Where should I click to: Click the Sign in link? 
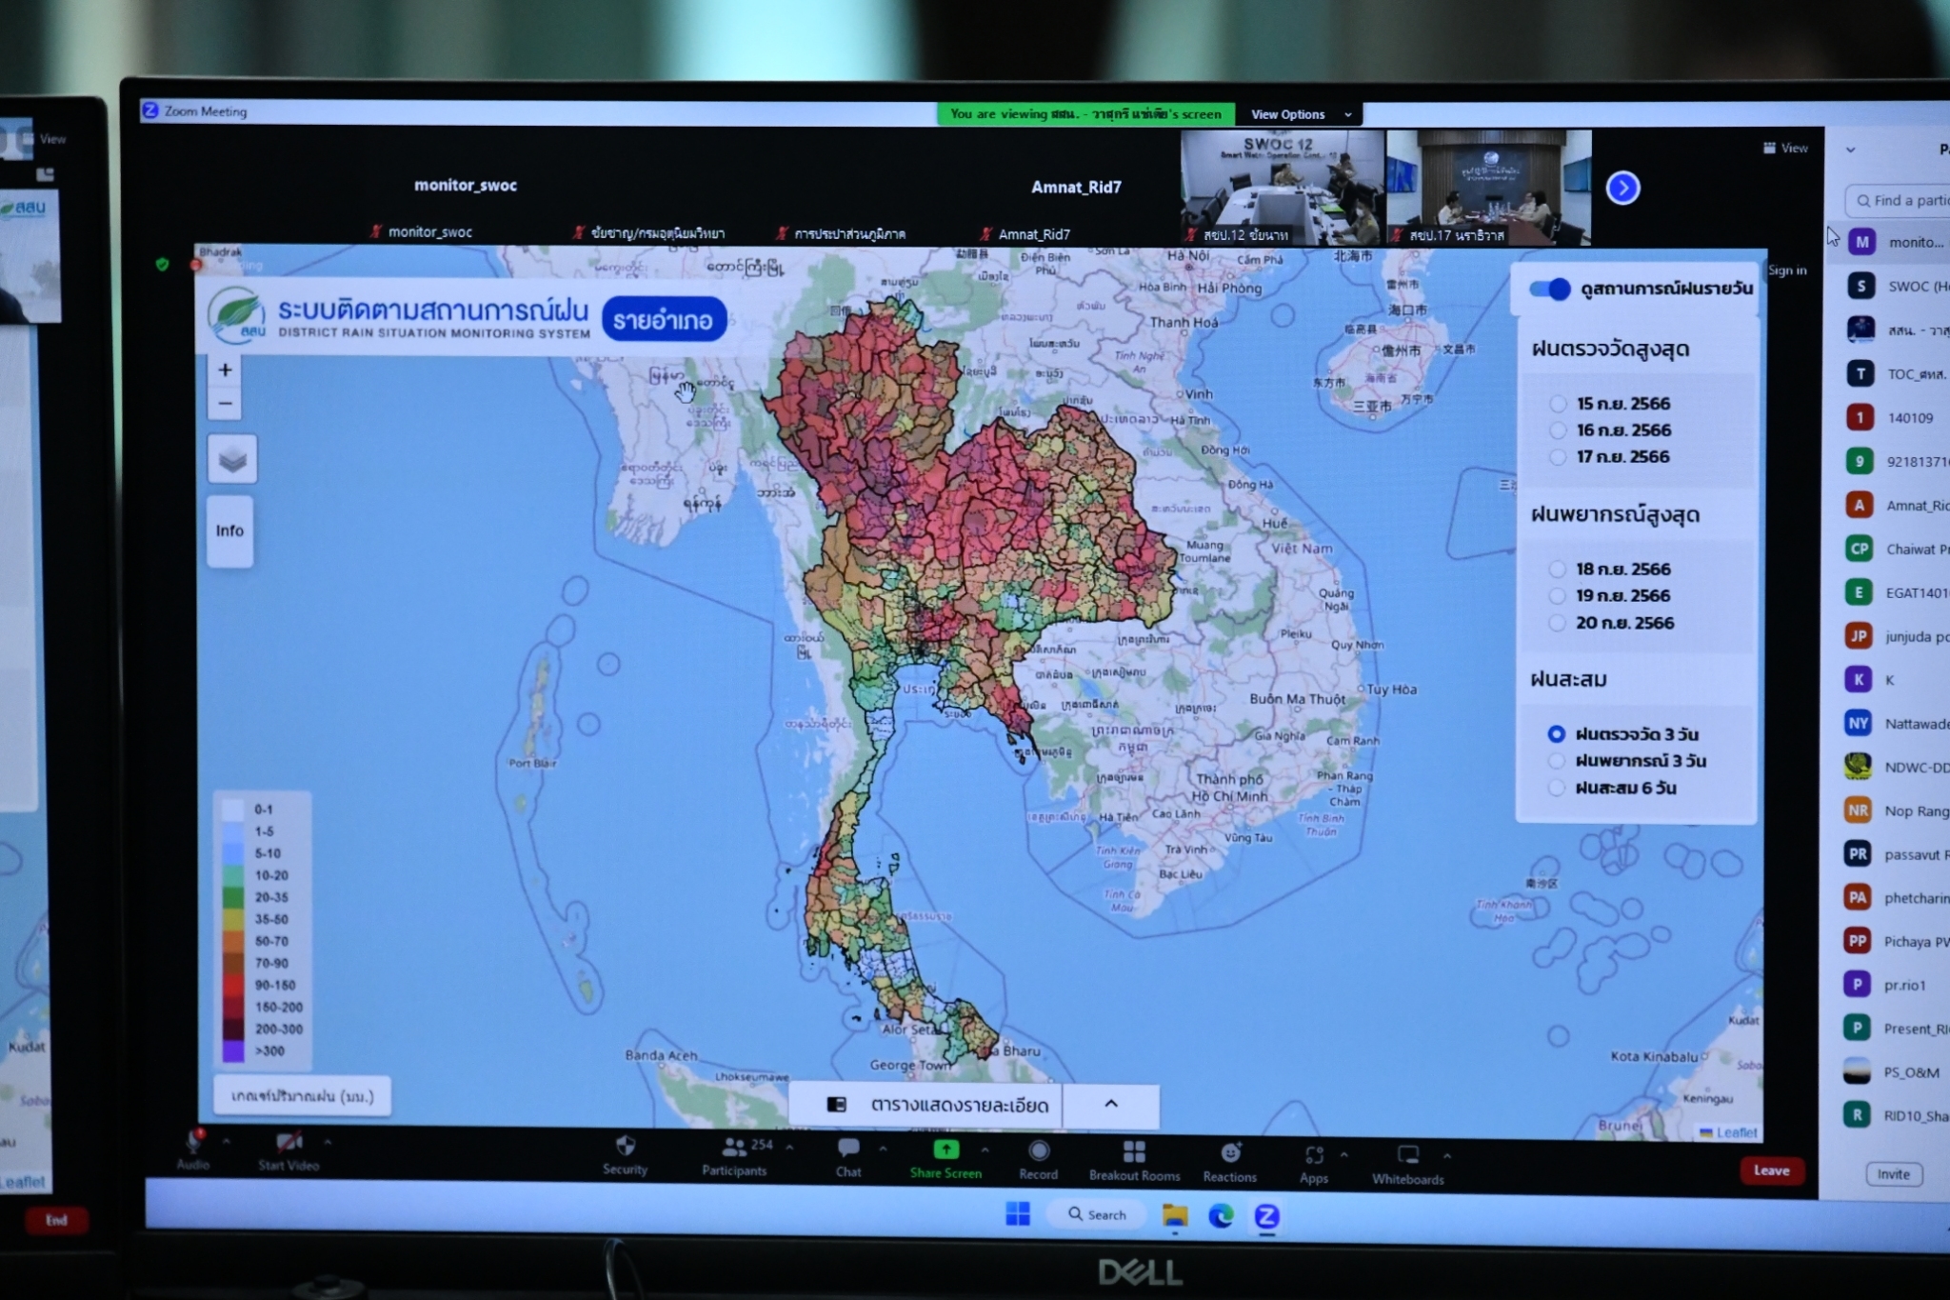point(1787,270)
